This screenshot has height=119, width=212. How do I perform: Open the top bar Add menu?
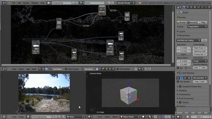(x=19, y=3)
